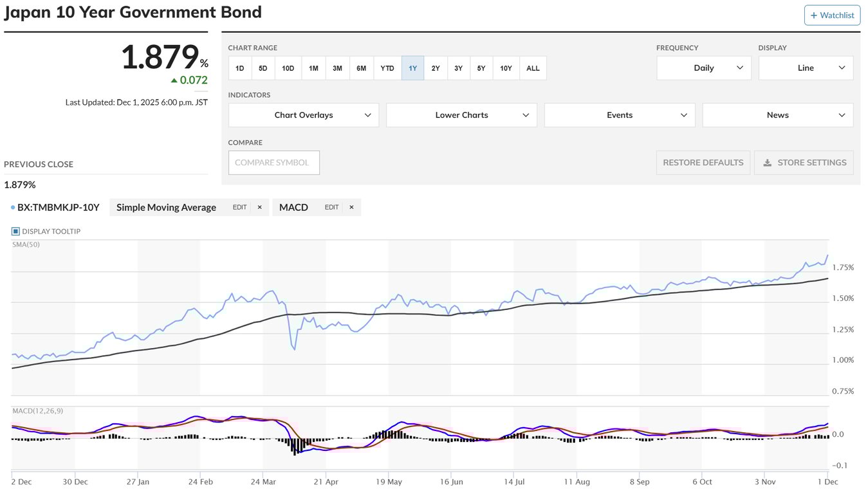Viewport: 866px width, 494px height.
Task: Open the Events dropdown
Action: coord(619,114)
